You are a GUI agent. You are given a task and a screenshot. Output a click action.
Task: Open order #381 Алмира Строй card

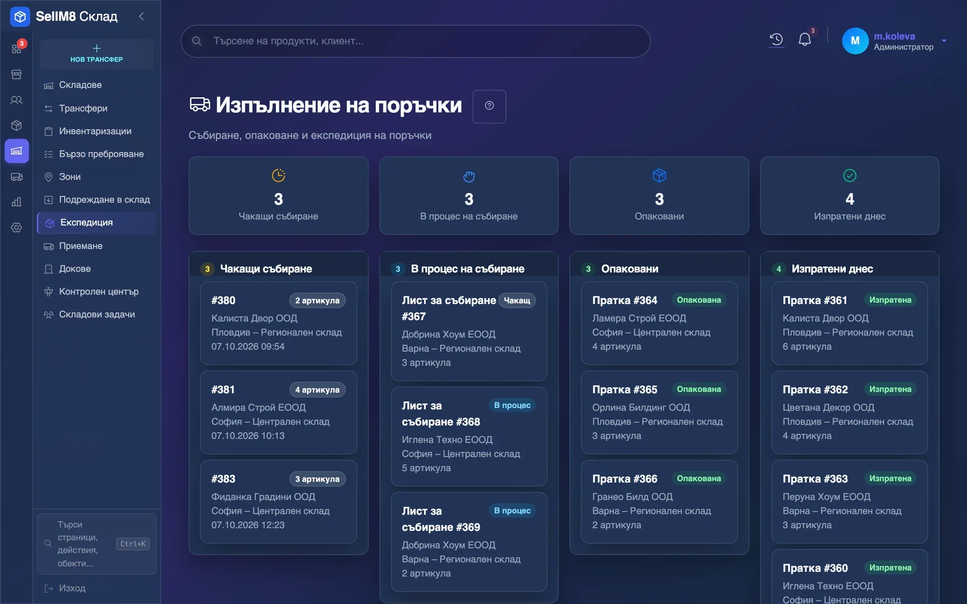pyautogui.click(x=278, y=412)
